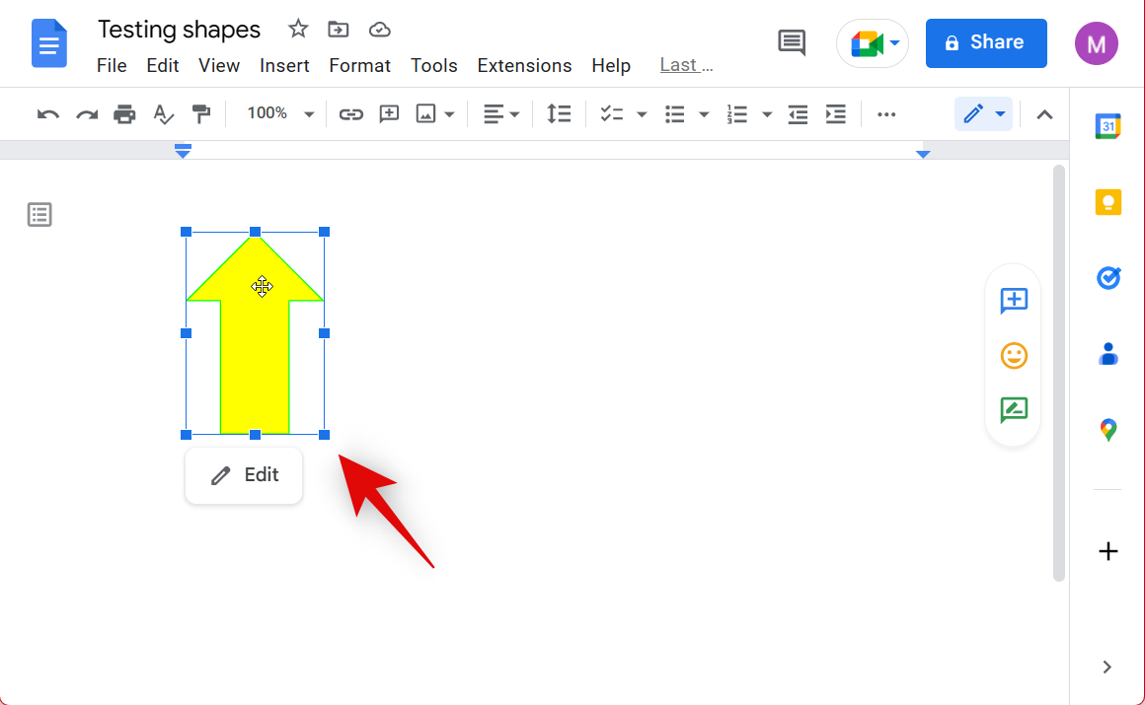Open line and paragraph spacing
This screenshot has width=1145, height=705.
click(x=559, y=113)
